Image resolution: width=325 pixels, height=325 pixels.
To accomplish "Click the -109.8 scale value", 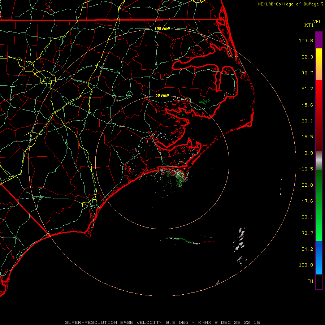I will pyautogui.click(x=304, y=265).
